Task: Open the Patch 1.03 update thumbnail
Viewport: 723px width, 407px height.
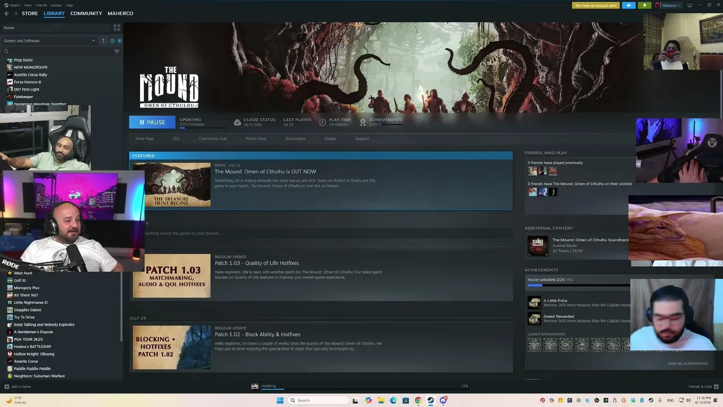Action: click(x=172, y=276)
